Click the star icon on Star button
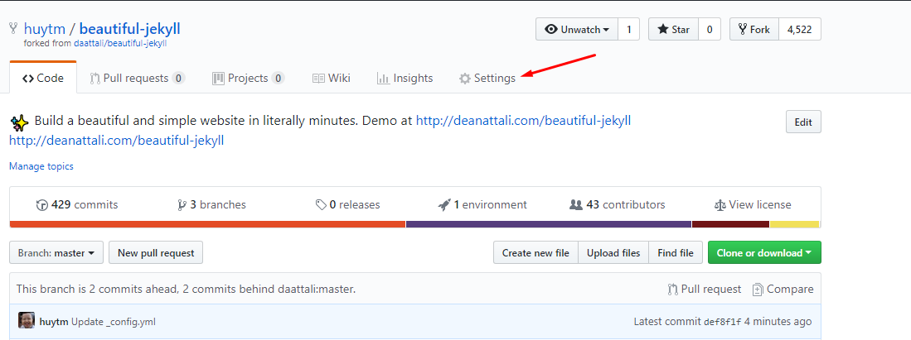 [x=663, y=30]
